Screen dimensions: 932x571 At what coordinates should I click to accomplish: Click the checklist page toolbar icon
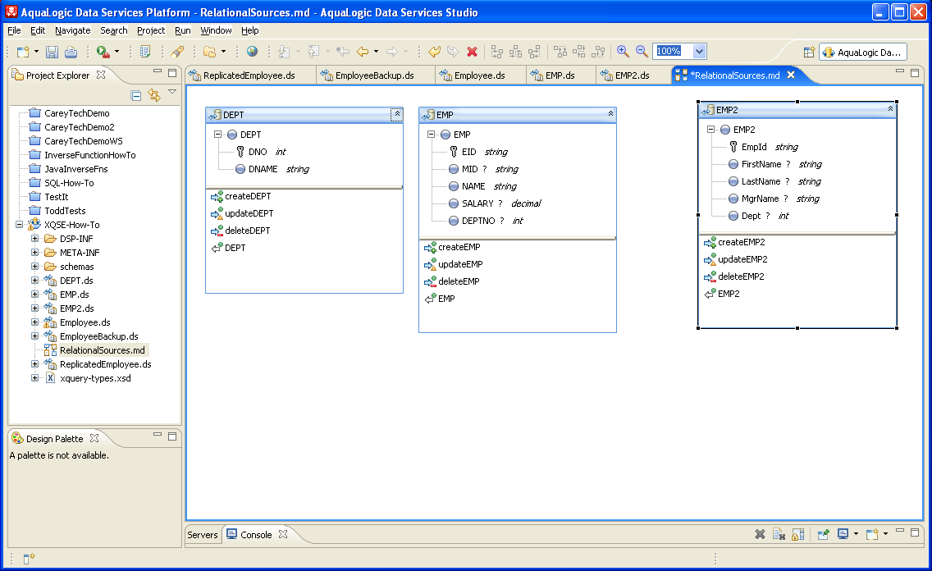click(x=144, y=52)
